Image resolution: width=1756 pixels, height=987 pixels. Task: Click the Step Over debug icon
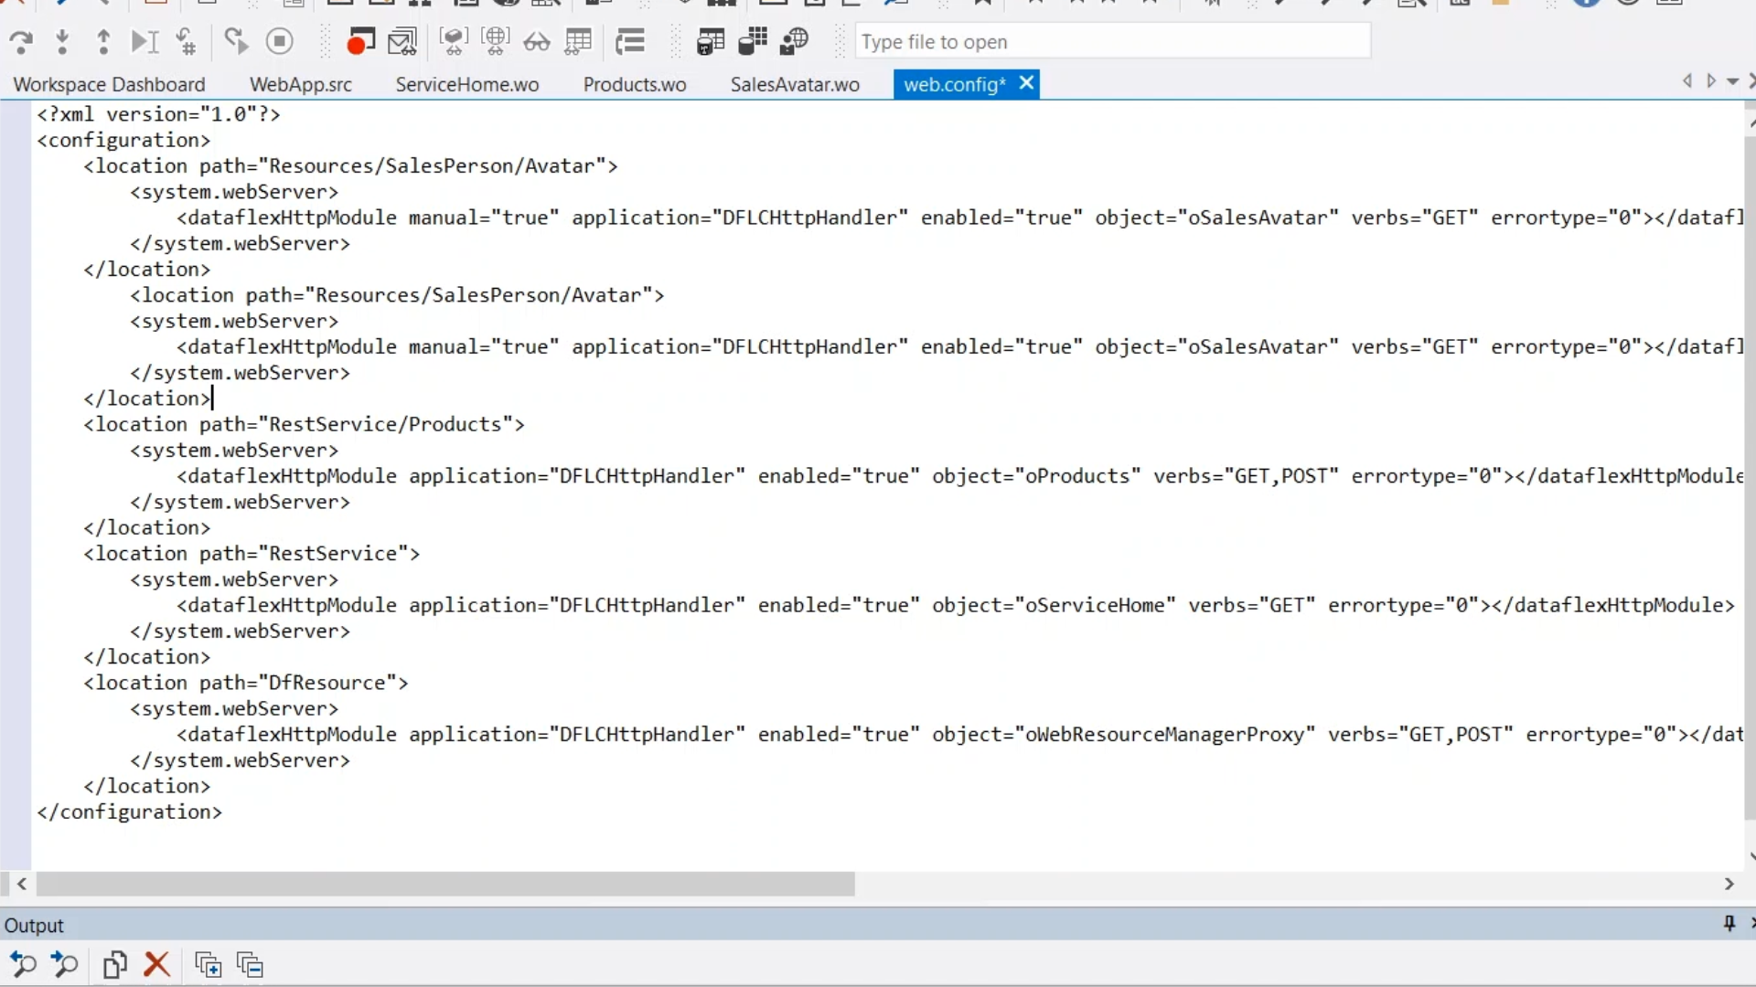[x=20, y=42]
